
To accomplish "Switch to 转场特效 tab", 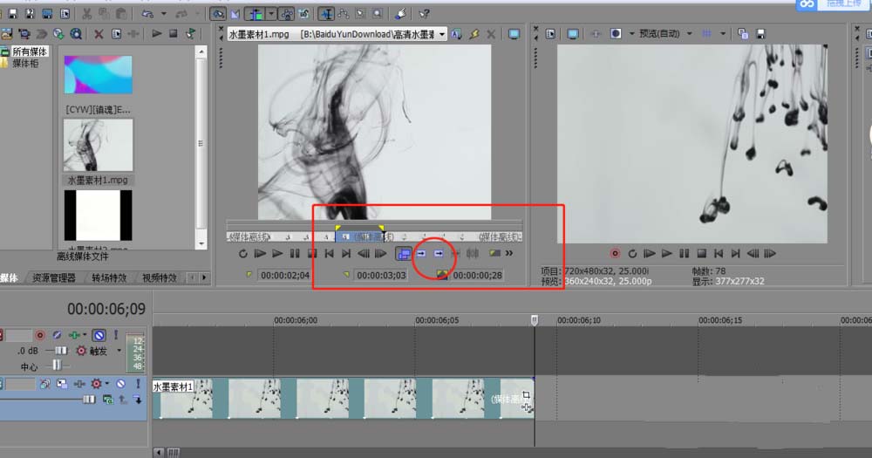I will pos(109,277).
